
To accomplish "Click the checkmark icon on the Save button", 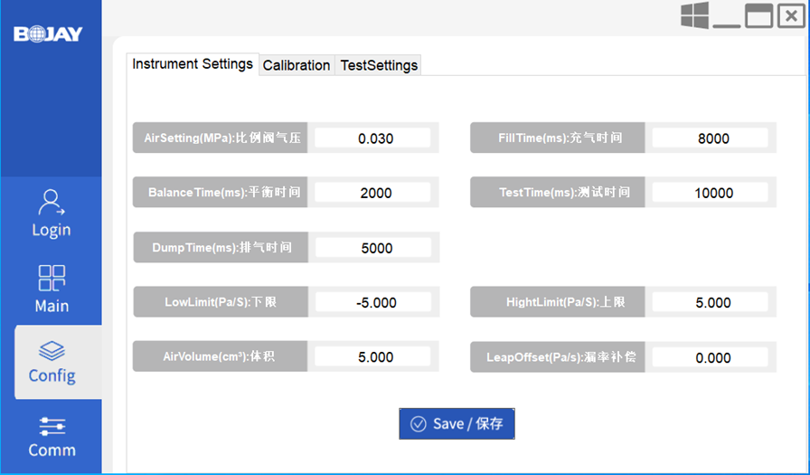I will pyautogui.click(x=418, y=423).
